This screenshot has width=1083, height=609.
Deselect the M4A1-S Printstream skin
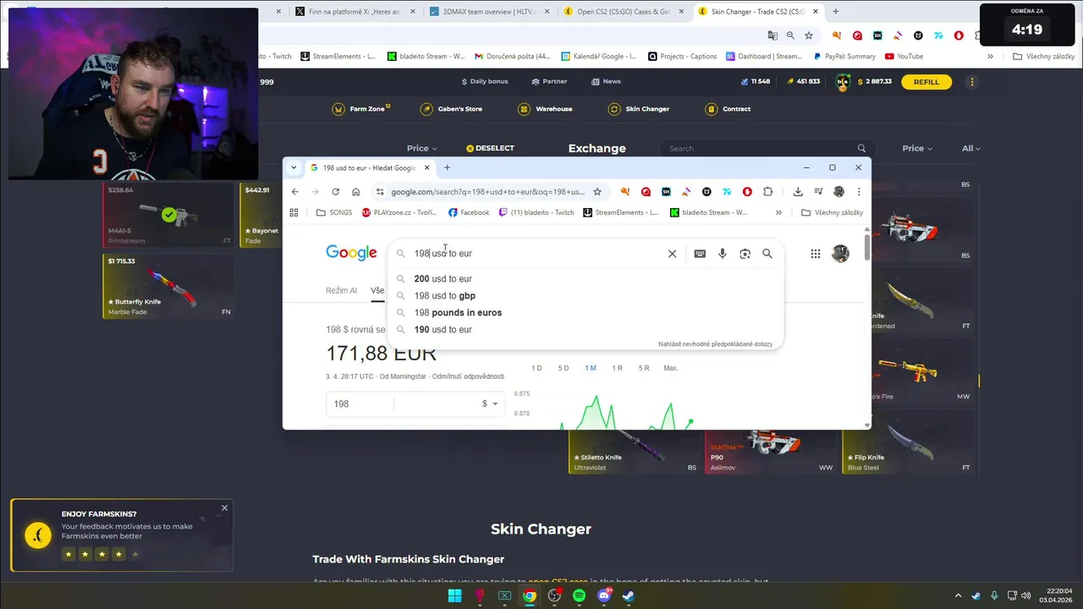tap(169, 215)
